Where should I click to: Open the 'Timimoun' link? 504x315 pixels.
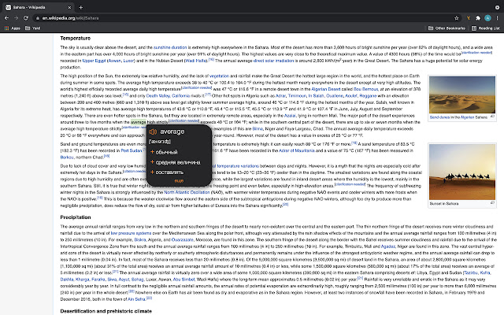pyautogui.click(x=297, y=96)
